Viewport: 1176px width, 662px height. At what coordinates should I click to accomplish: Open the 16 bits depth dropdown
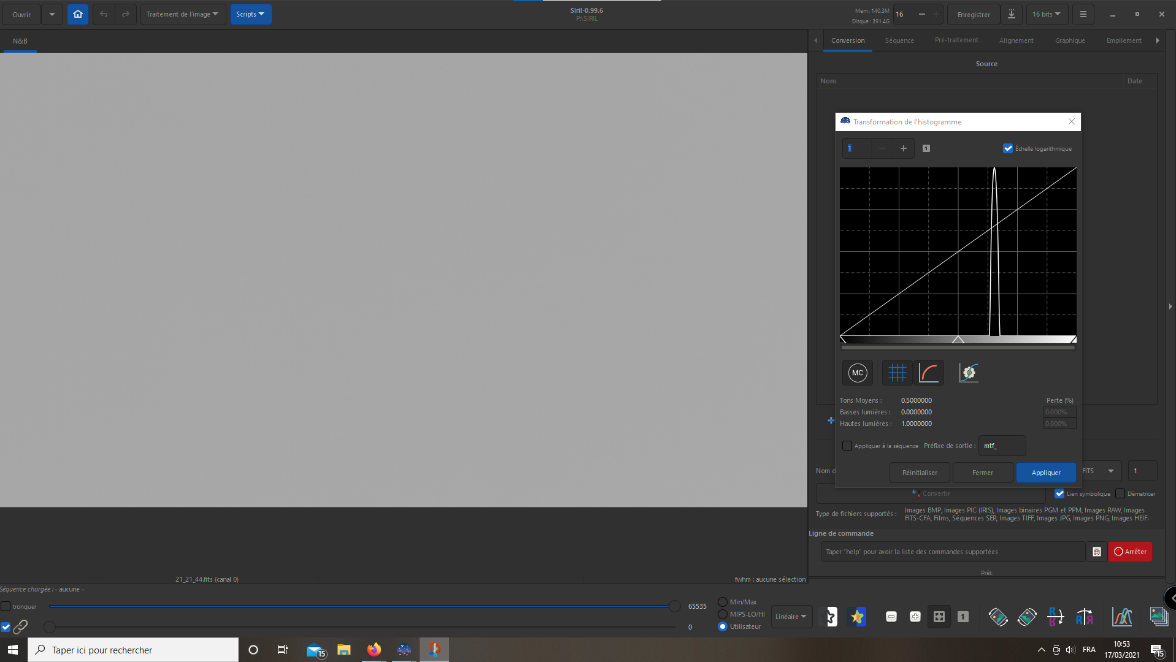pos(1047,14)
